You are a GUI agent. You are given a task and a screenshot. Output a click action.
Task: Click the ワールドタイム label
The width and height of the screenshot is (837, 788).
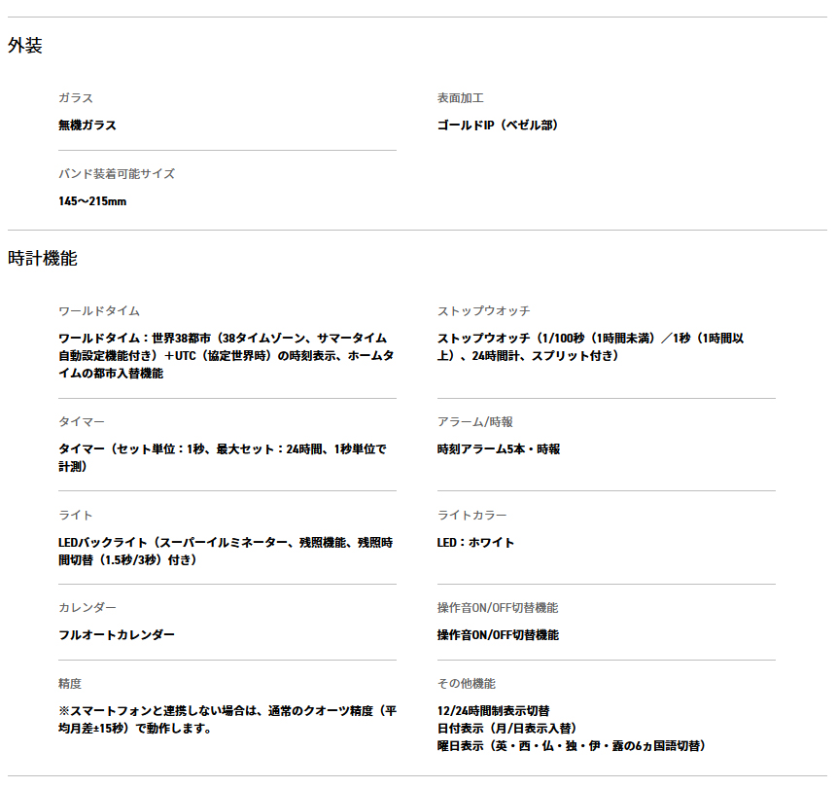coord(99,311)
